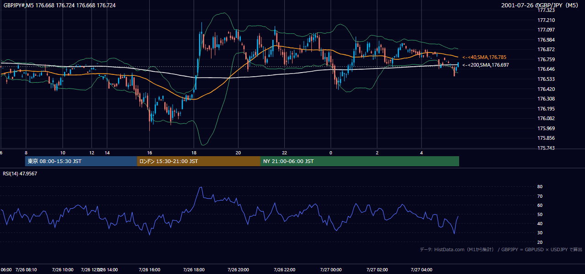
Task: Click hour tick 22 on the main chart axis
Action: (x=285, y=153)
